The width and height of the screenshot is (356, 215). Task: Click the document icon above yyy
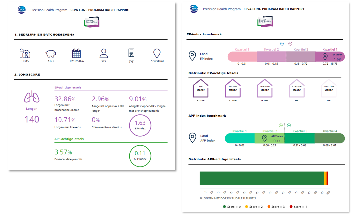tap(131, 53)
